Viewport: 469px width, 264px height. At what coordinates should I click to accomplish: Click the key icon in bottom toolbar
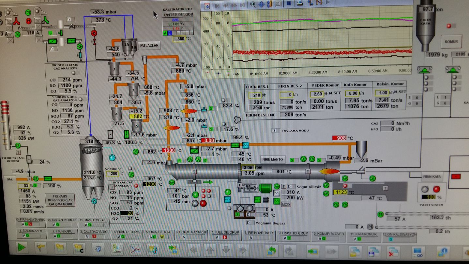tap(40, 248)
